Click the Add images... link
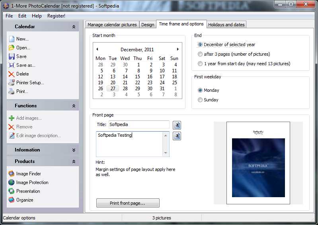The image size is (318, 225). tap(29, 118)
